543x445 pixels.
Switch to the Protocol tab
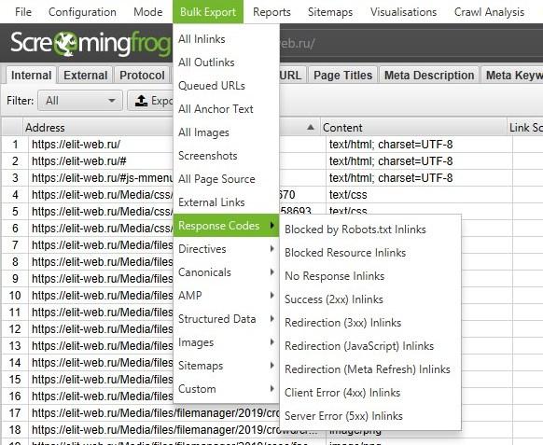coord(142,76)
